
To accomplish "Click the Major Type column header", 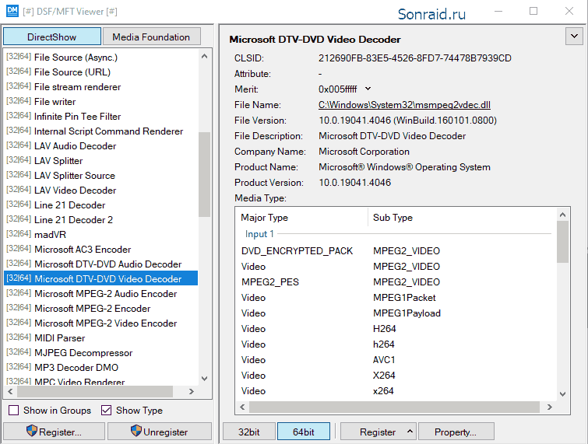I will [302, 218].
